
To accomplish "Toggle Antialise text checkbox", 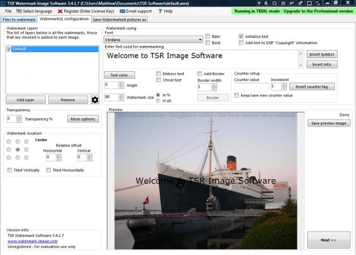I will (241, 36).
